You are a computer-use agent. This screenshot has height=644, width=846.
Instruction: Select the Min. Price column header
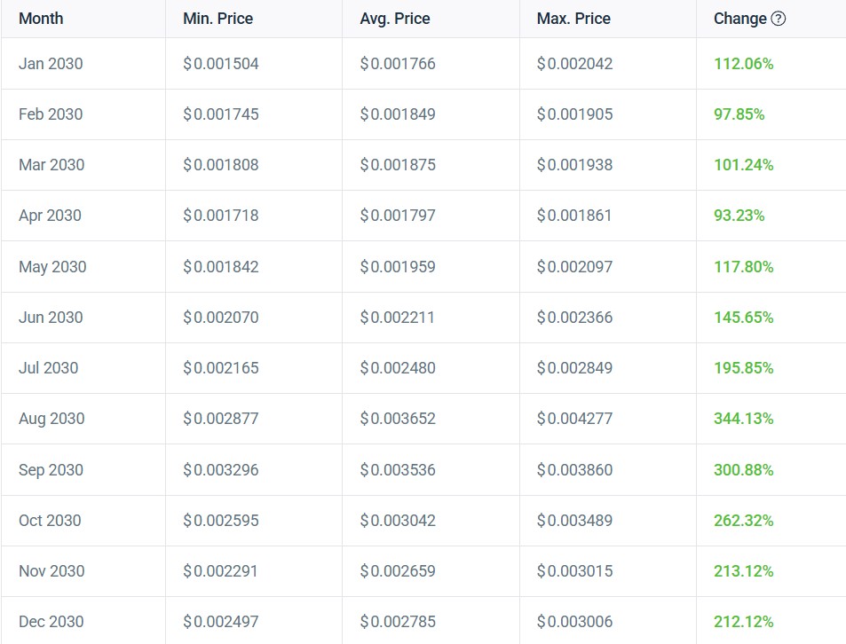pos(219,19)
